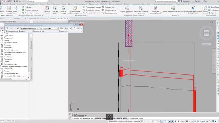The image size is (219, 123).
Task: Click Добавить таблицы ribbon button
Action: [9, 10]
